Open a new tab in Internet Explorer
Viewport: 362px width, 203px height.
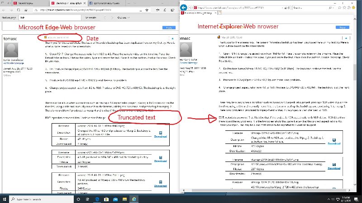(x=219, y=13)
